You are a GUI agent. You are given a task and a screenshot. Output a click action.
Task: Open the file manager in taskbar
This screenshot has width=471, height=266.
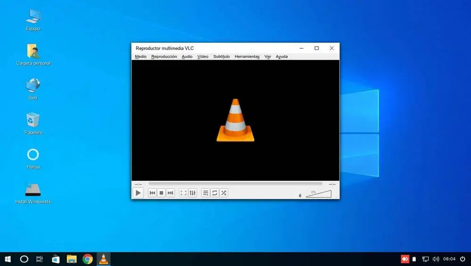pyautogui.click(x=72, y=259)
